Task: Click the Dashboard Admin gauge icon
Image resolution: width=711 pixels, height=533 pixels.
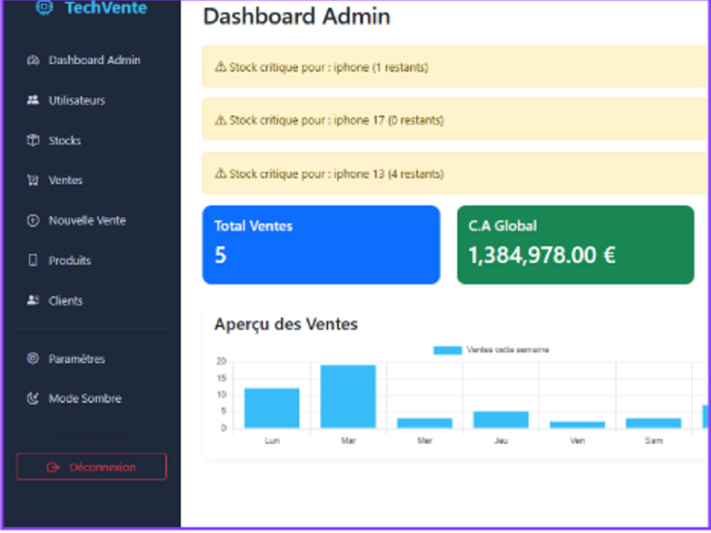Action: tap(33, 60)
